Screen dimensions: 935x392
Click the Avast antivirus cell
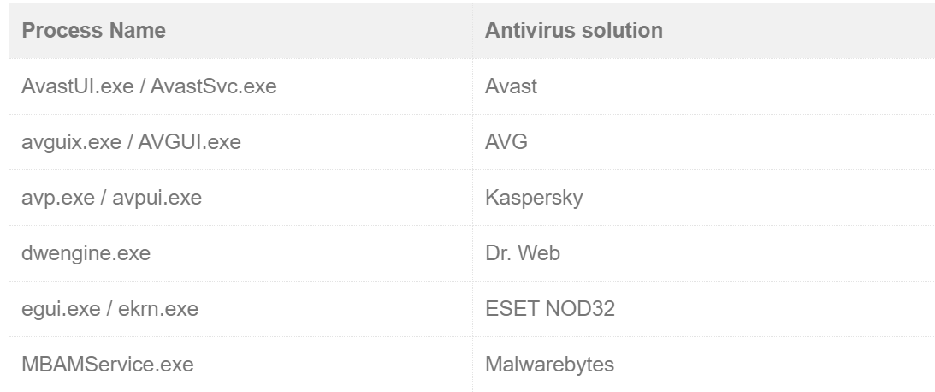(x=511, y=86)
